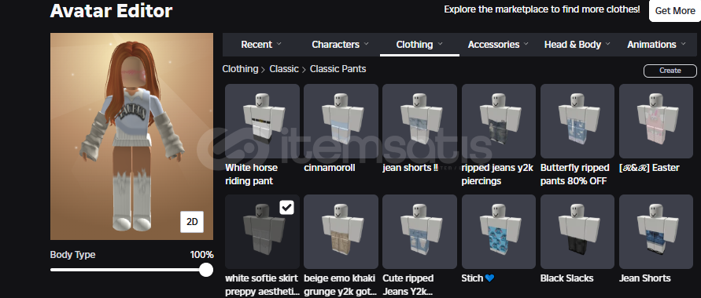The image size is (701, 298).
Task: Expand the Accessories dropdown chevron
Action: tap(526, 44)
